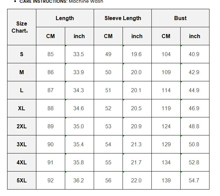220x196 pixels.
Task: Select the 89 length CM cell
Action: tap(51, 126)
